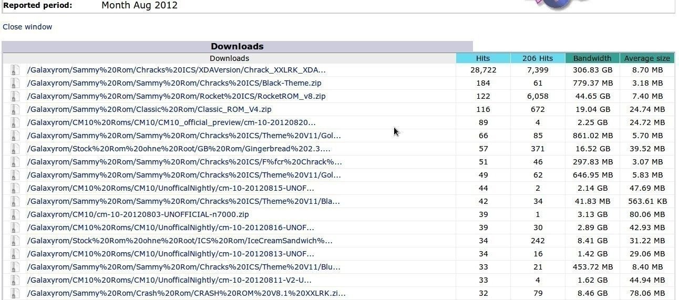Open the Gingerbread%202.3 stock ROM link
The width and height of the screenshot is (679, 300).
point(179,149)
